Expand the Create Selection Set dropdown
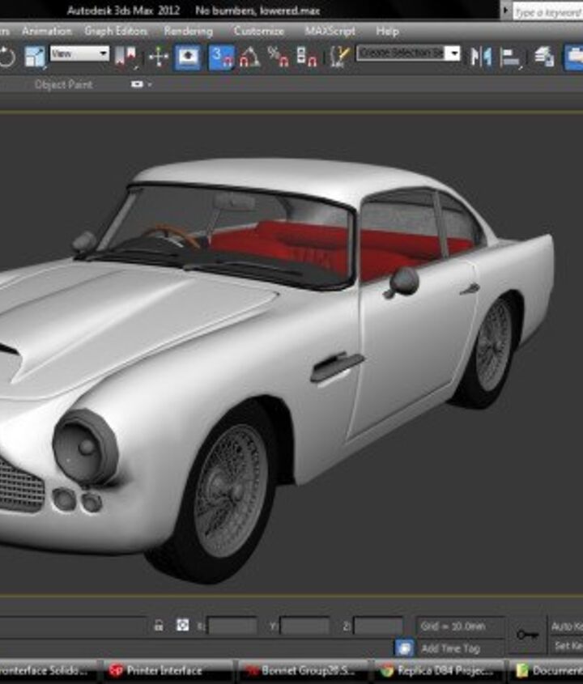This screenshot has height=684, width=583. point(453,53)
